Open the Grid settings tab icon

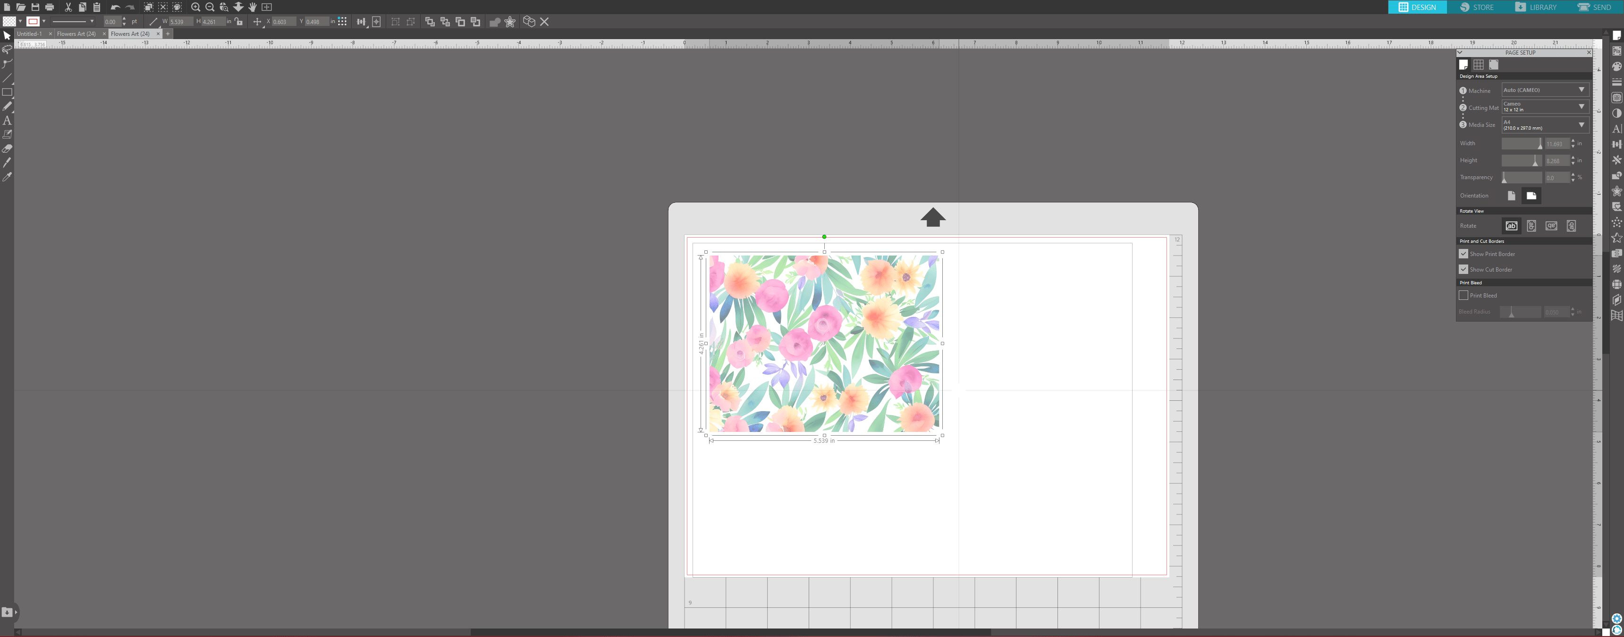pos(1479,65)
